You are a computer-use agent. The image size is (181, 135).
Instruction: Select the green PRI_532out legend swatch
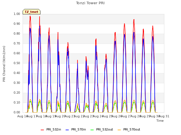pyautogui.click(x=92, y=130)
